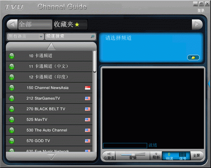Click the 登录 login link
Screen dimensions: 211x168
[x=201, y=11]
